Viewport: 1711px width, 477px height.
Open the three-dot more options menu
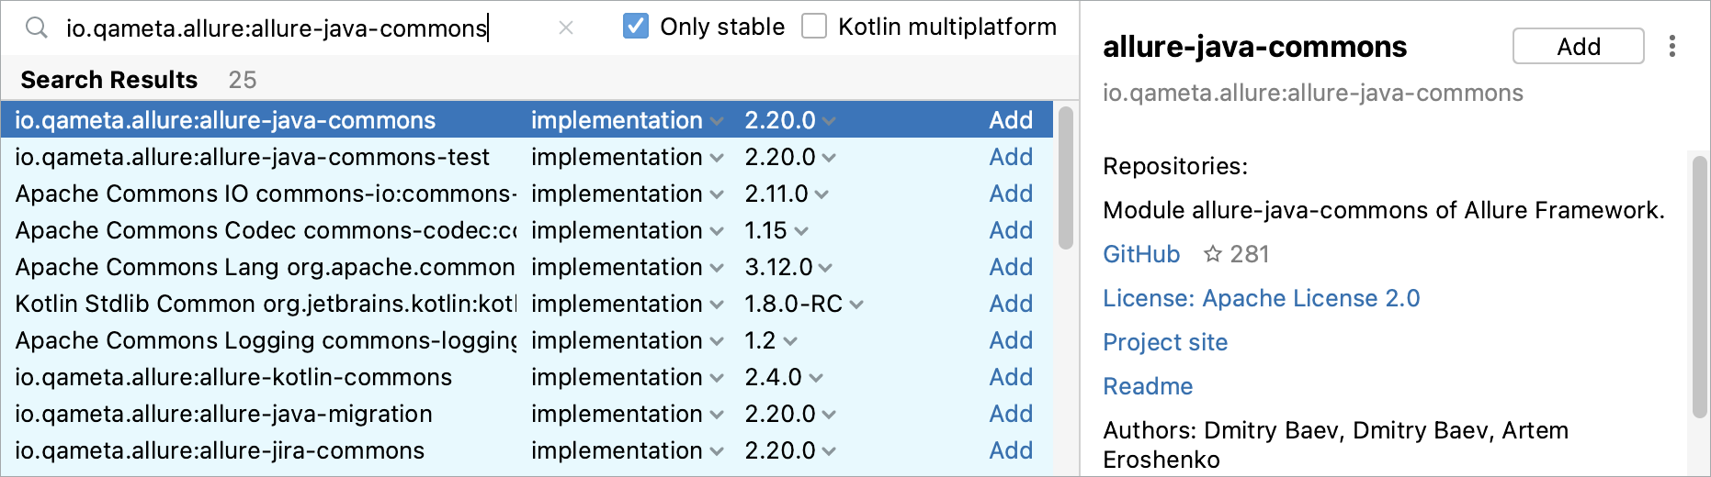click(1671, 46)
